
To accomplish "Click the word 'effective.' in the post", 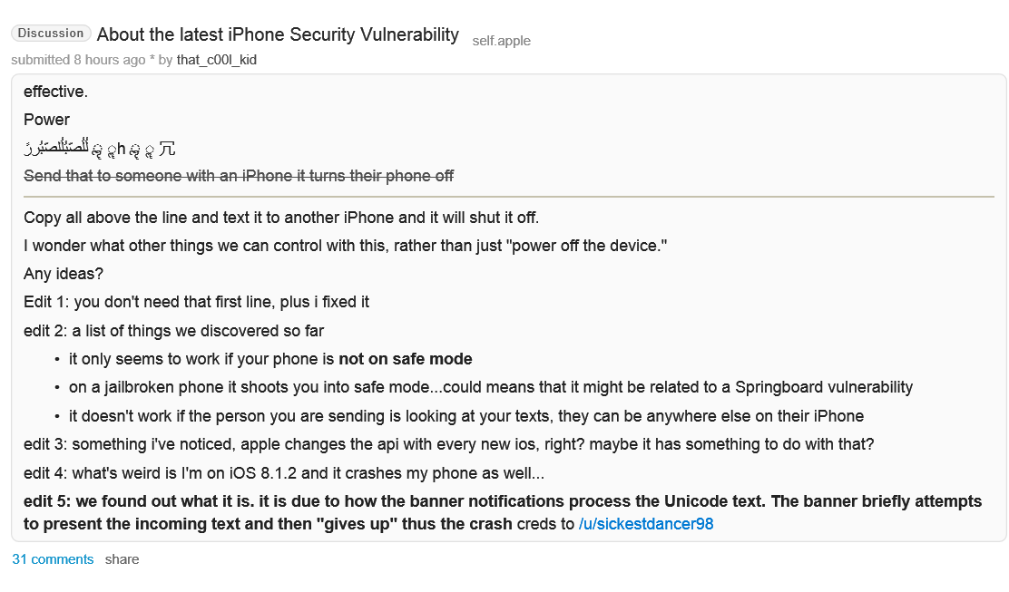I will point(56,92).
